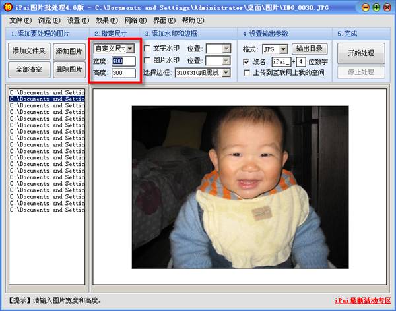Click the 停止处理 button
This screenshot has height=311, width=396.
point(361,72)
